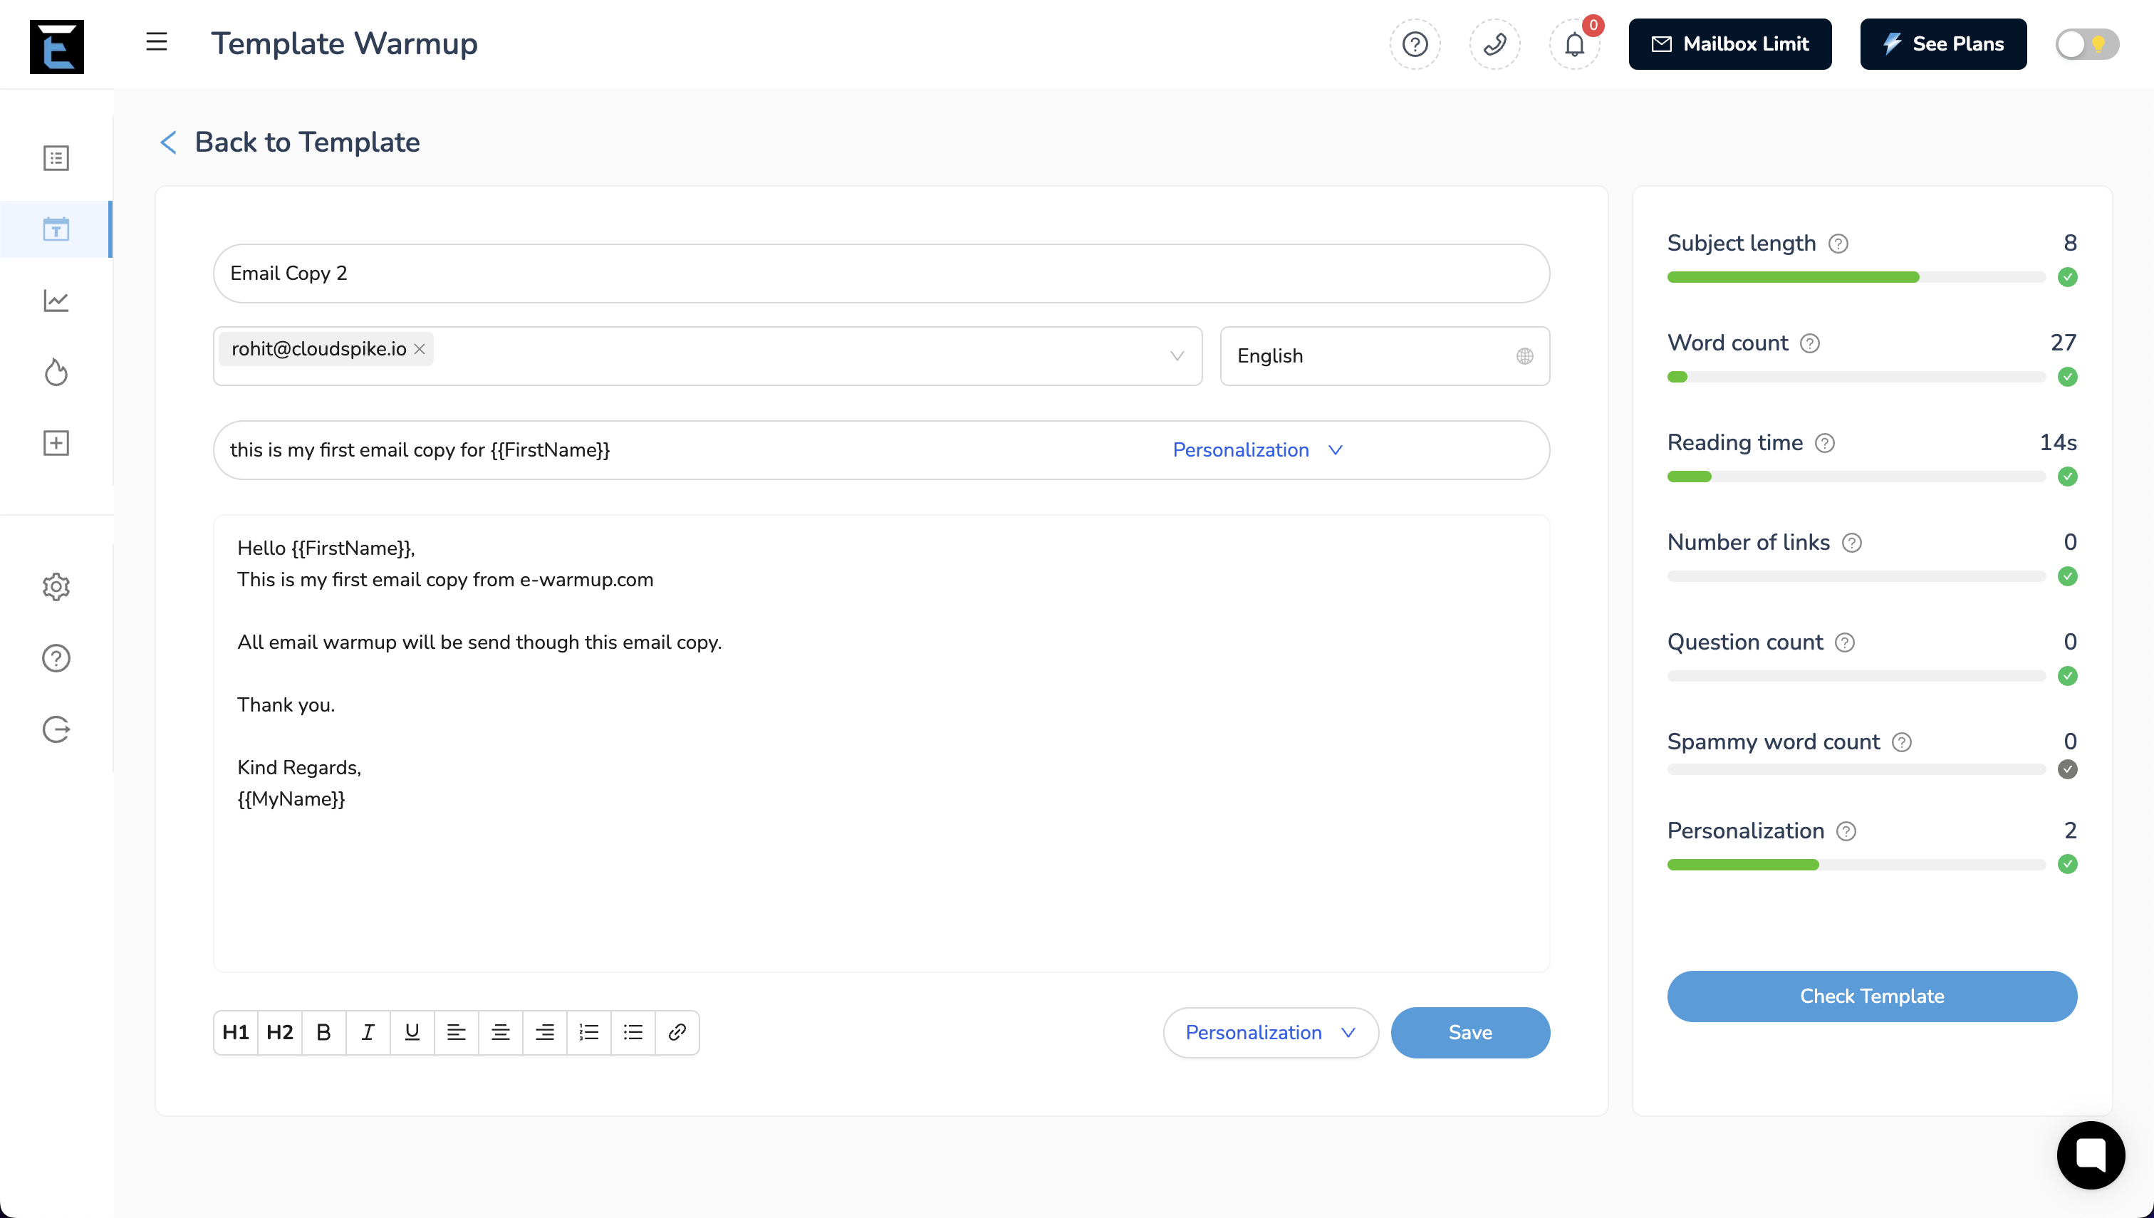Open the analytics chart sidebar icon
Viewport: 2154px width, 1218px height.
(56, 301)
